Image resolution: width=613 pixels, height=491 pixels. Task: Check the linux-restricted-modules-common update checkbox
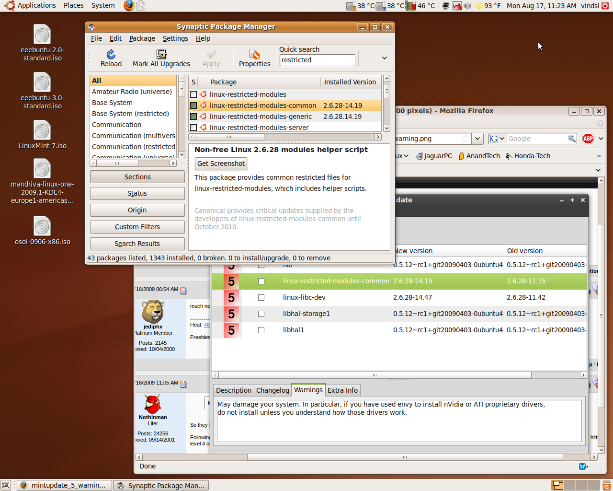pyautogui.click(x=261, y=281)
